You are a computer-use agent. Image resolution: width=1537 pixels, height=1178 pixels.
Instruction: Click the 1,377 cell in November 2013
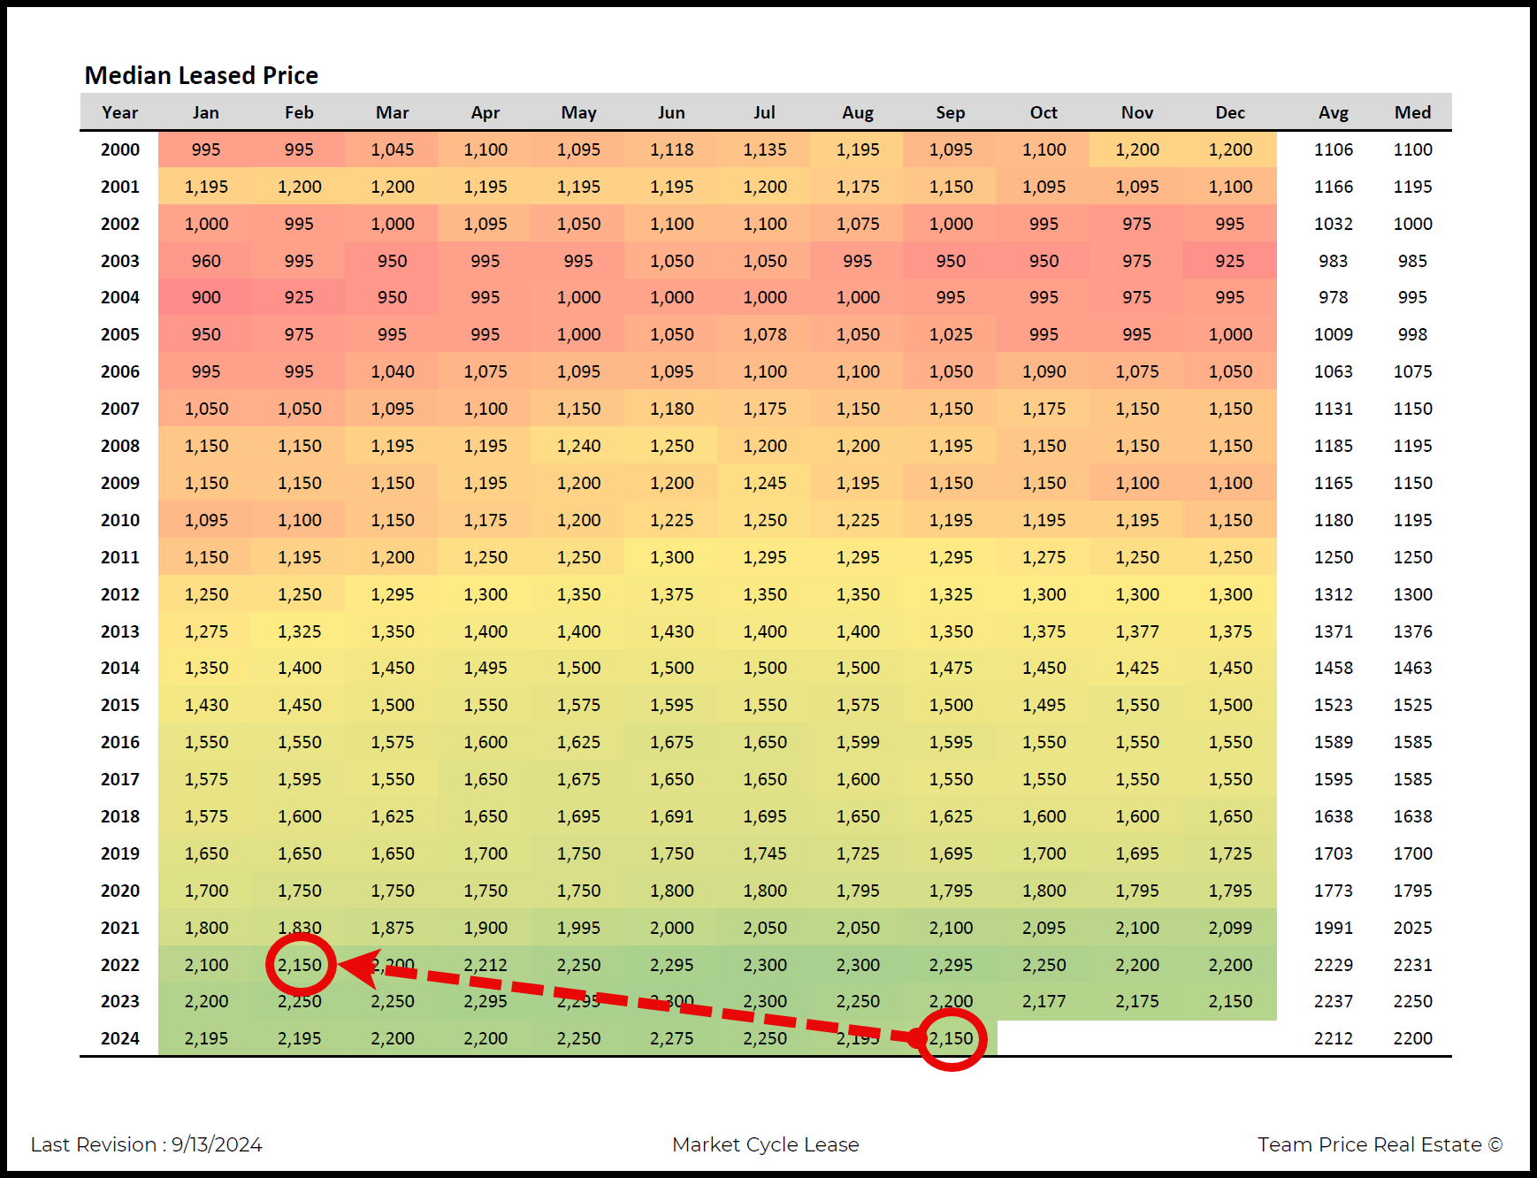click(1136, 631)
